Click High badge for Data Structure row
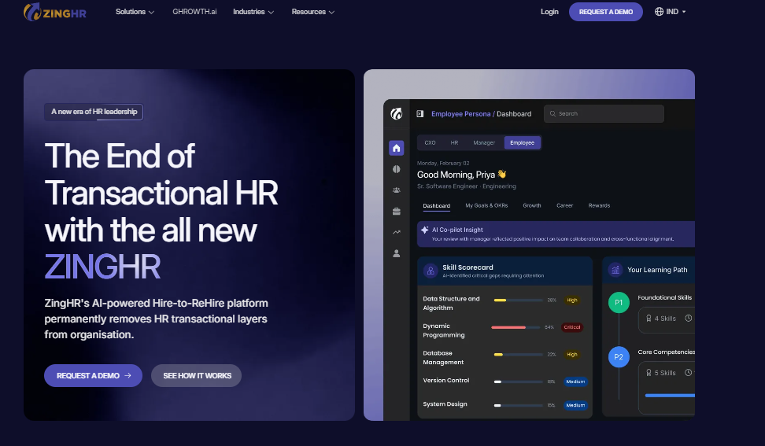Viewport: 765px width, 446px height. (572, 300)
